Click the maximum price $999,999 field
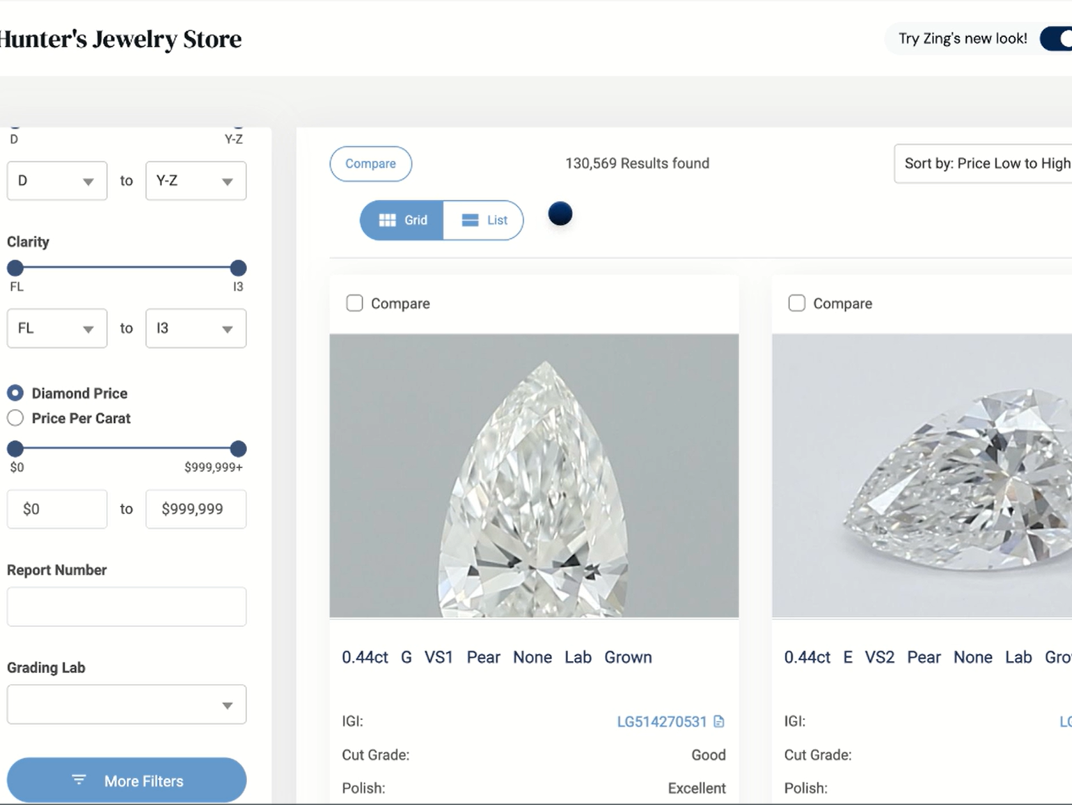The height and width of the screenshot is (805, 1072). (x=196, y=509)
